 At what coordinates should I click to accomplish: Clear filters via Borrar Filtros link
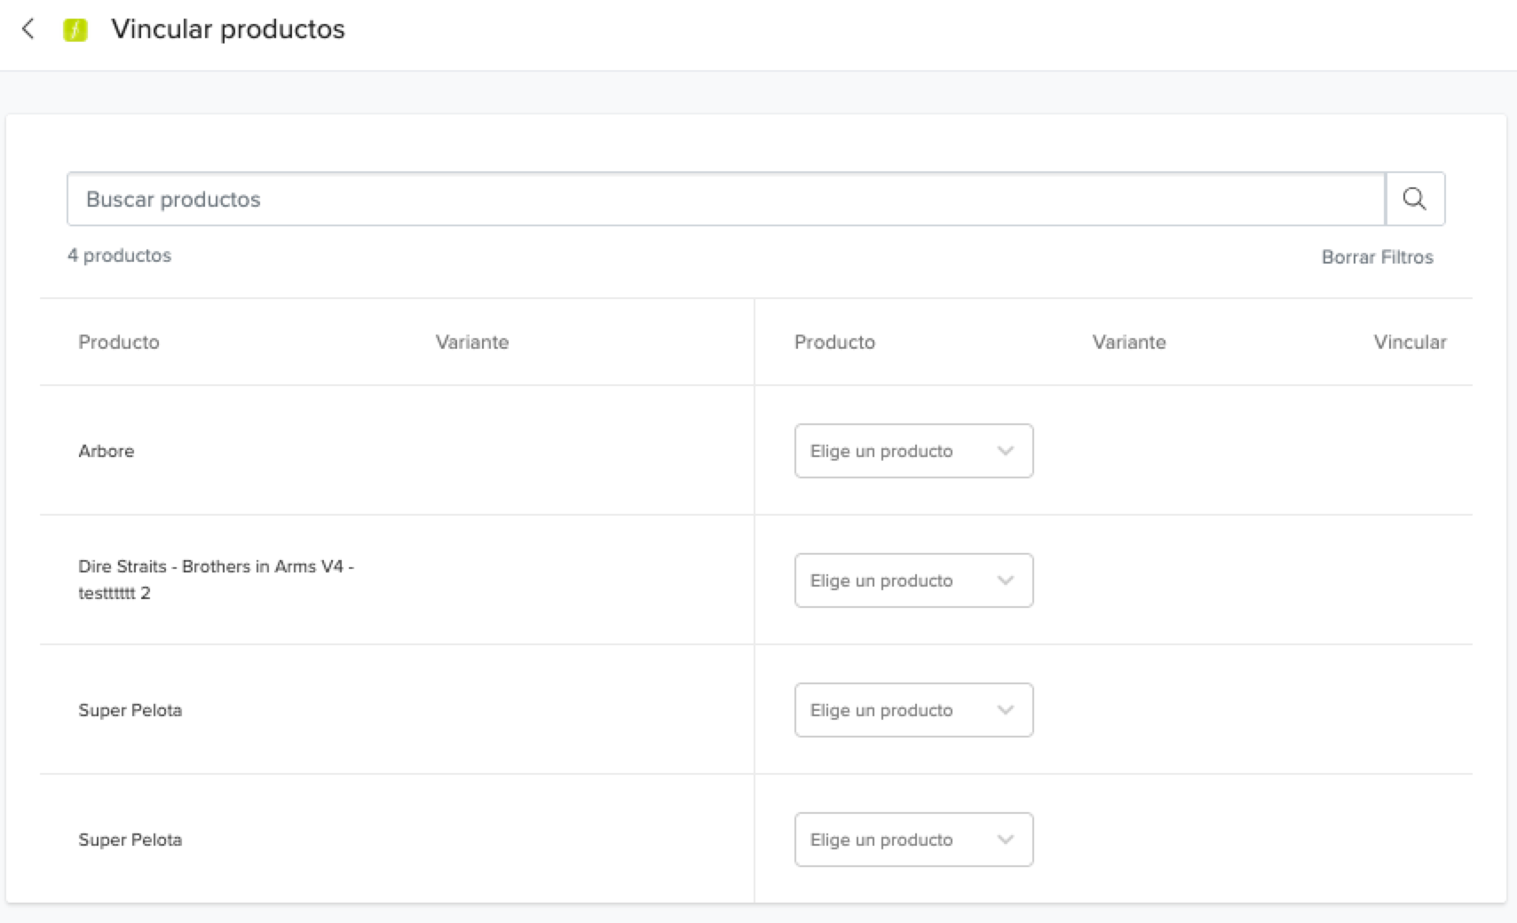coord(1377,257)
